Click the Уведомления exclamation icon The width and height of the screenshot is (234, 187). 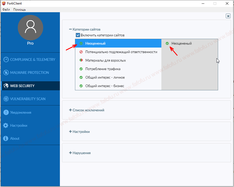[6, 112]
